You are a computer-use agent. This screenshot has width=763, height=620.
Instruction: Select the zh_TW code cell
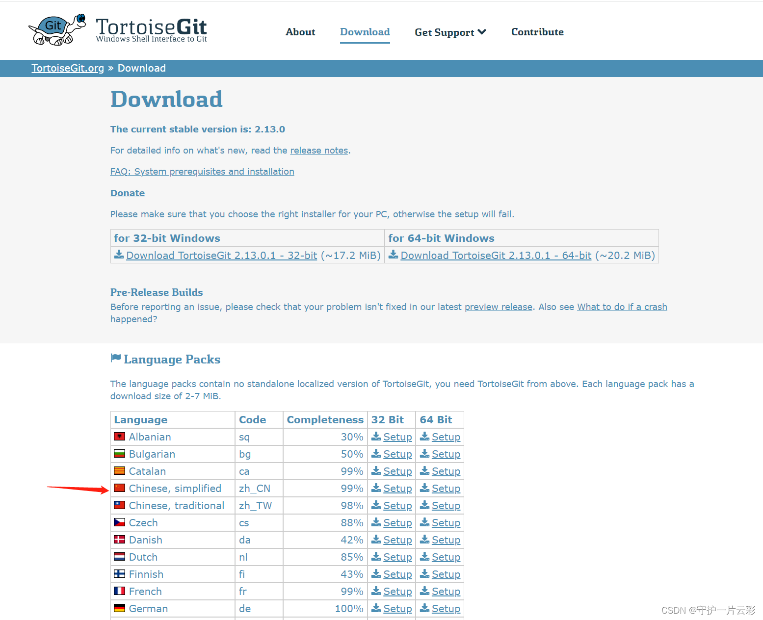[x=259, y=506]
